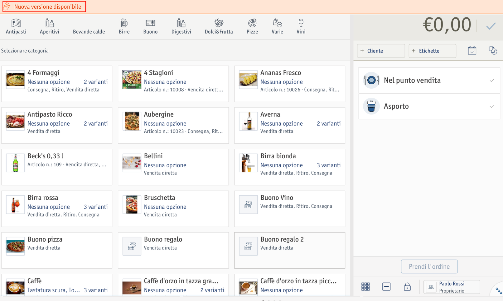Screen dimensions: 503x301
Task: Add Caffè to the order
Action: click(x=57, y=285)
